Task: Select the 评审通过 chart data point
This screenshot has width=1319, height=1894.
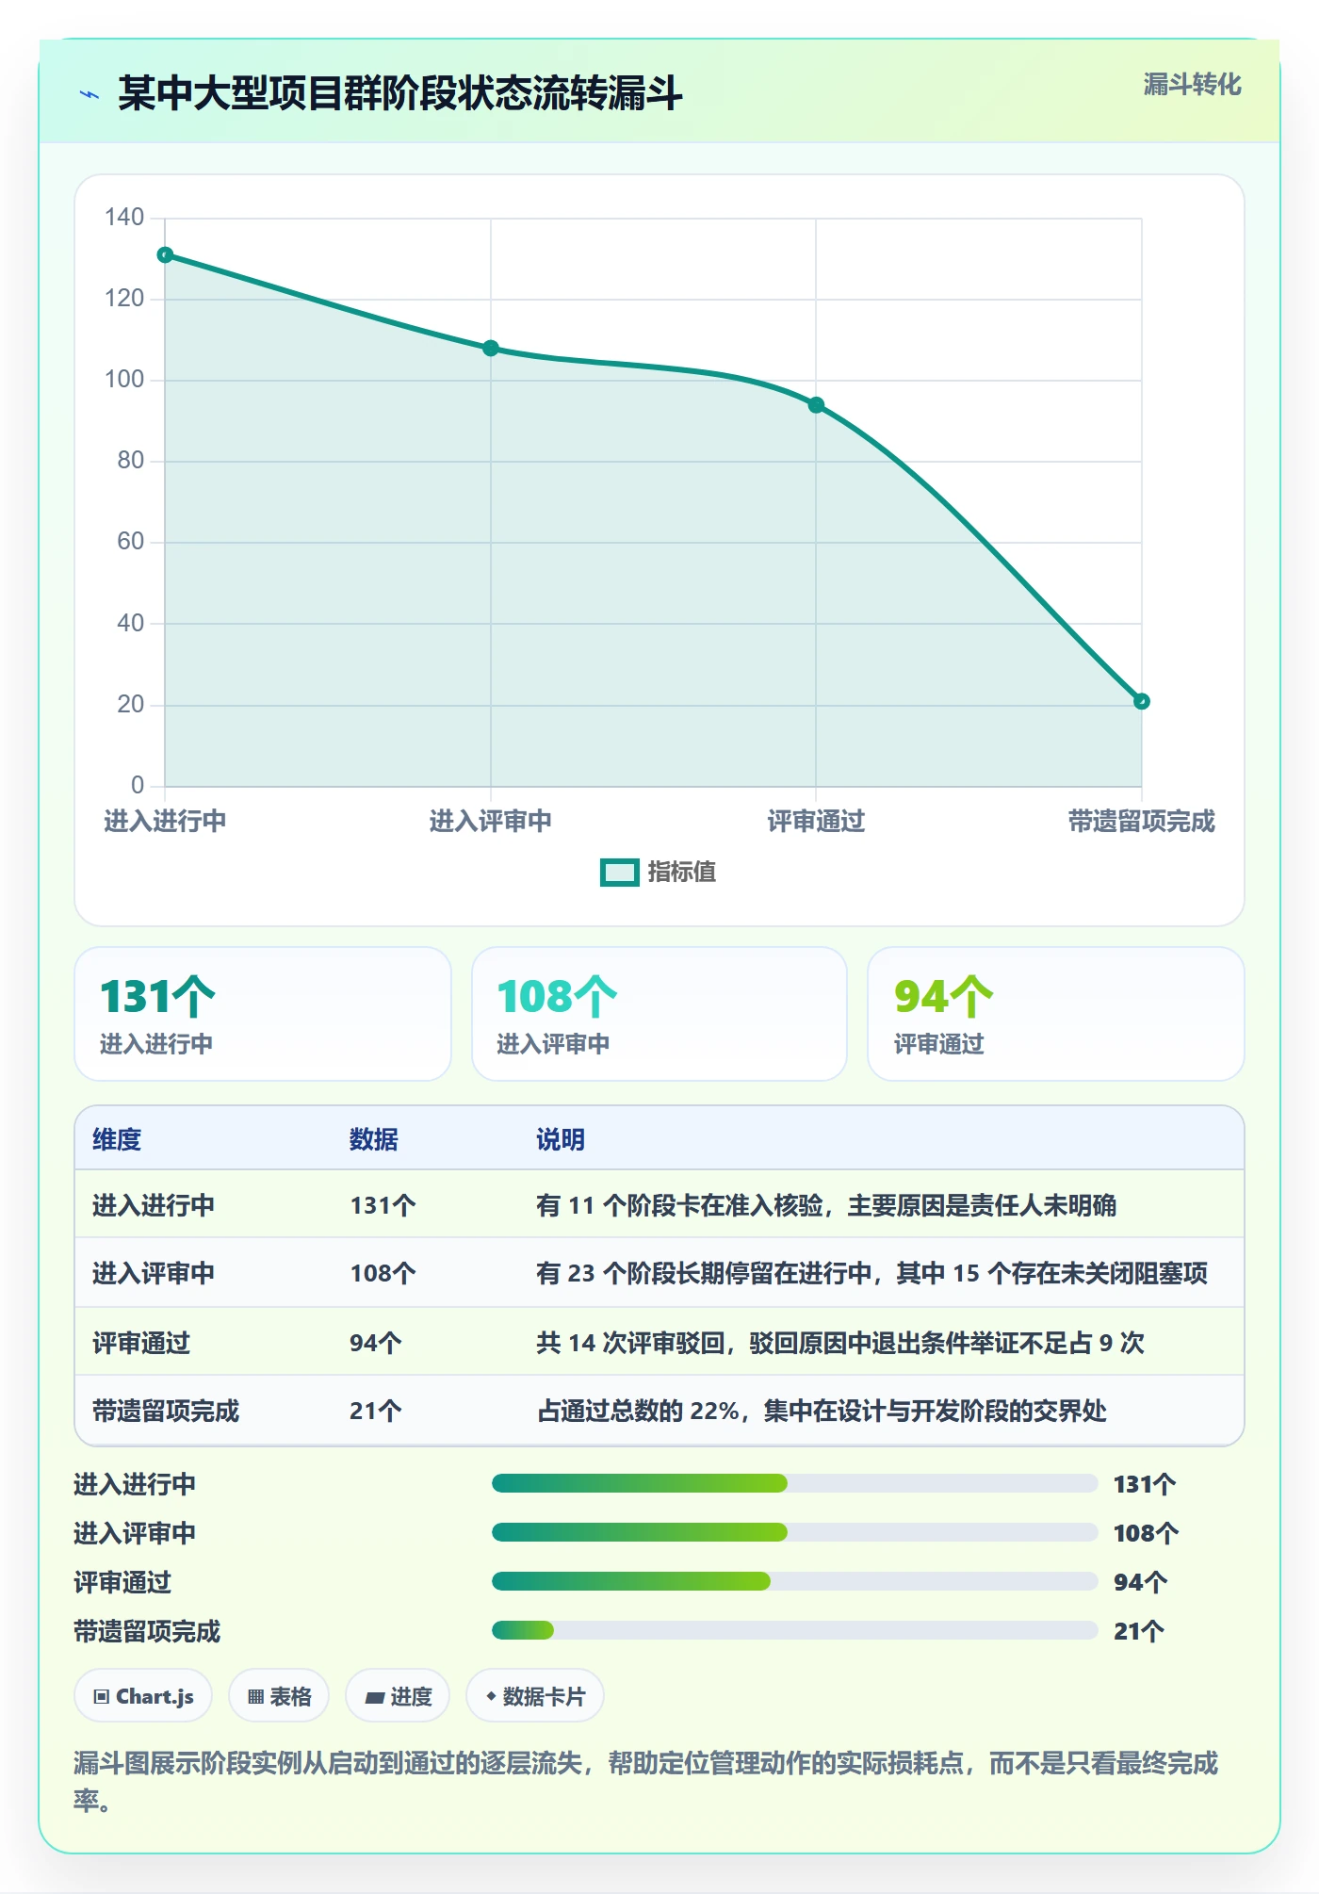Action: 816,405
